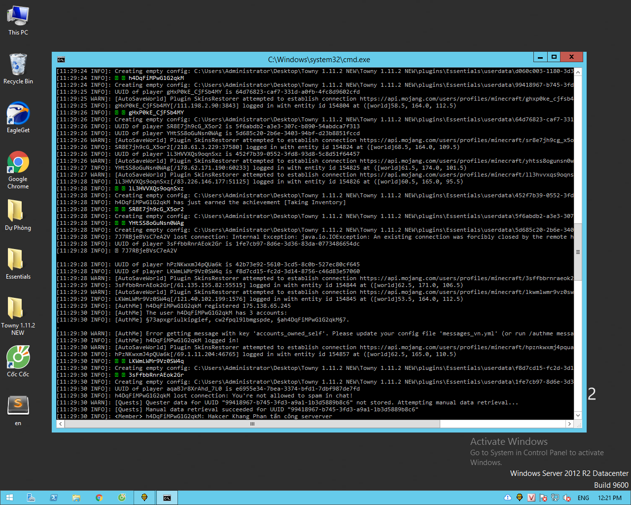
Task: Launch Google Chrome from the taskbar
Action: pyautogui.click(x=99, y=498)
